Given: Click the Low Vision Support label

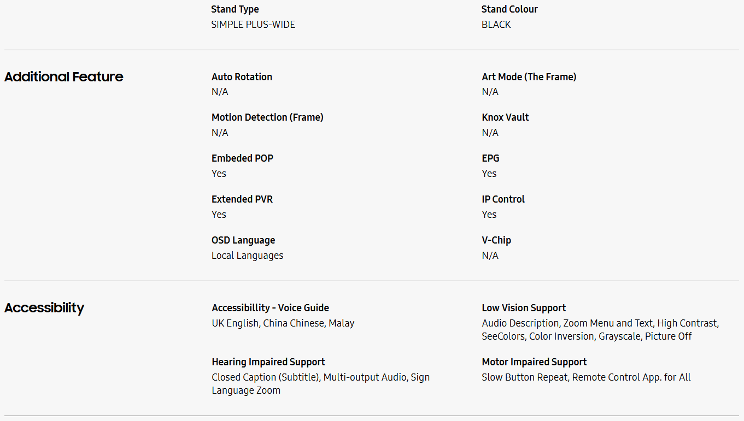Looking at the screenshot, I should tap(524, 308).
